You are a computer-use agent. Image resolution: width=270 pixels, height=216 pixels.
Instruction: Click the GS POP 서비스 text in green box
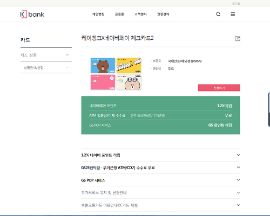(100, 125)
